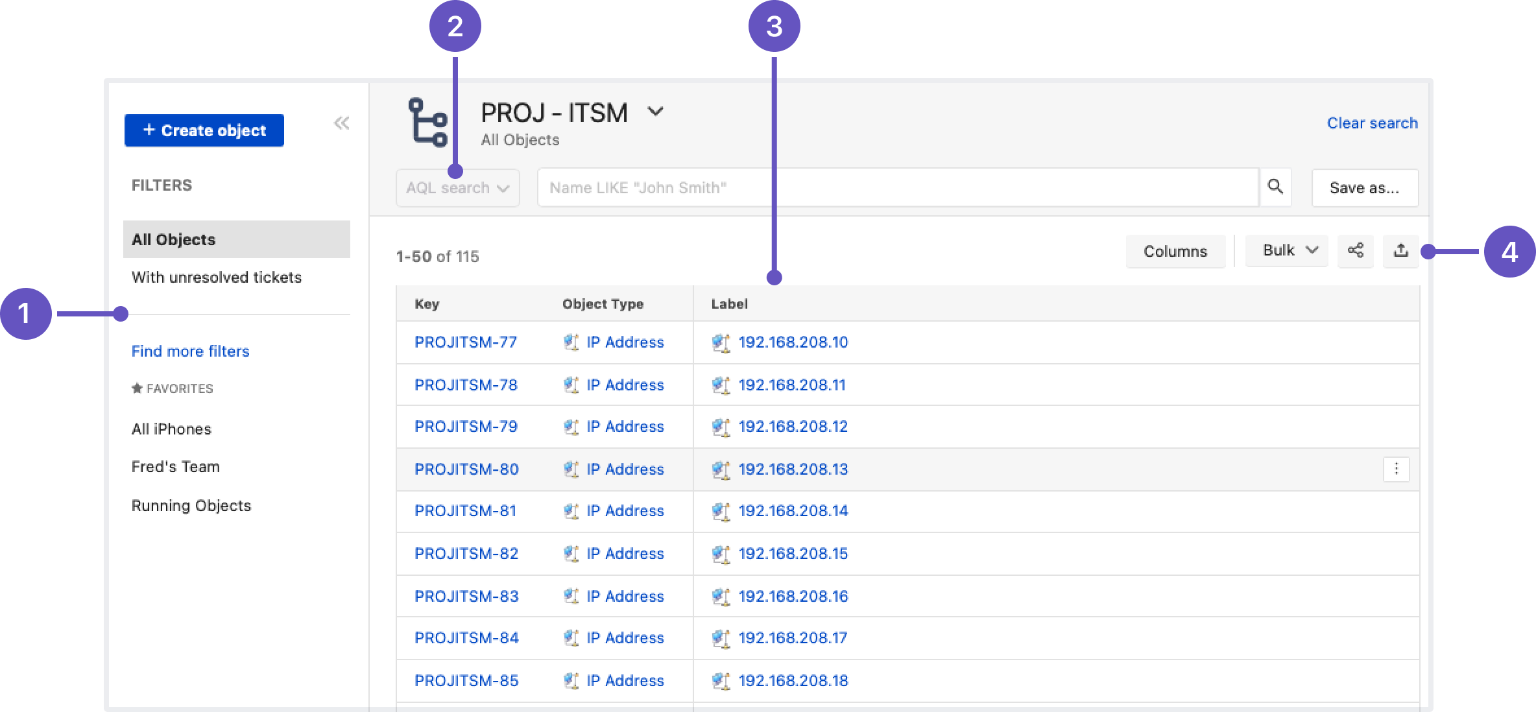Click Save as... button

point(1364,188)
